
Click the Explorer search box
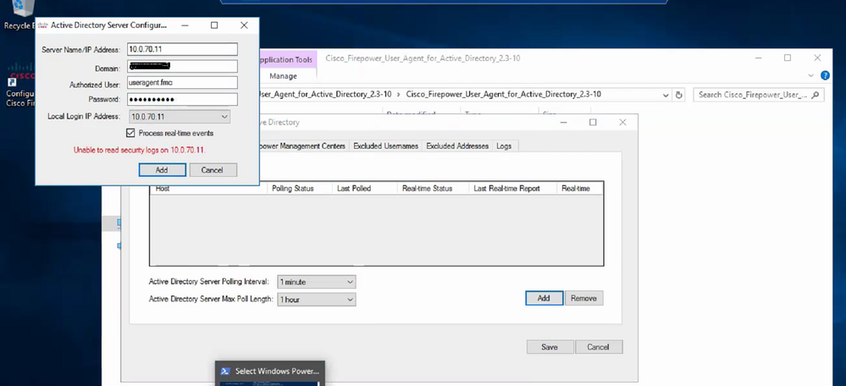tap(759, 95)
